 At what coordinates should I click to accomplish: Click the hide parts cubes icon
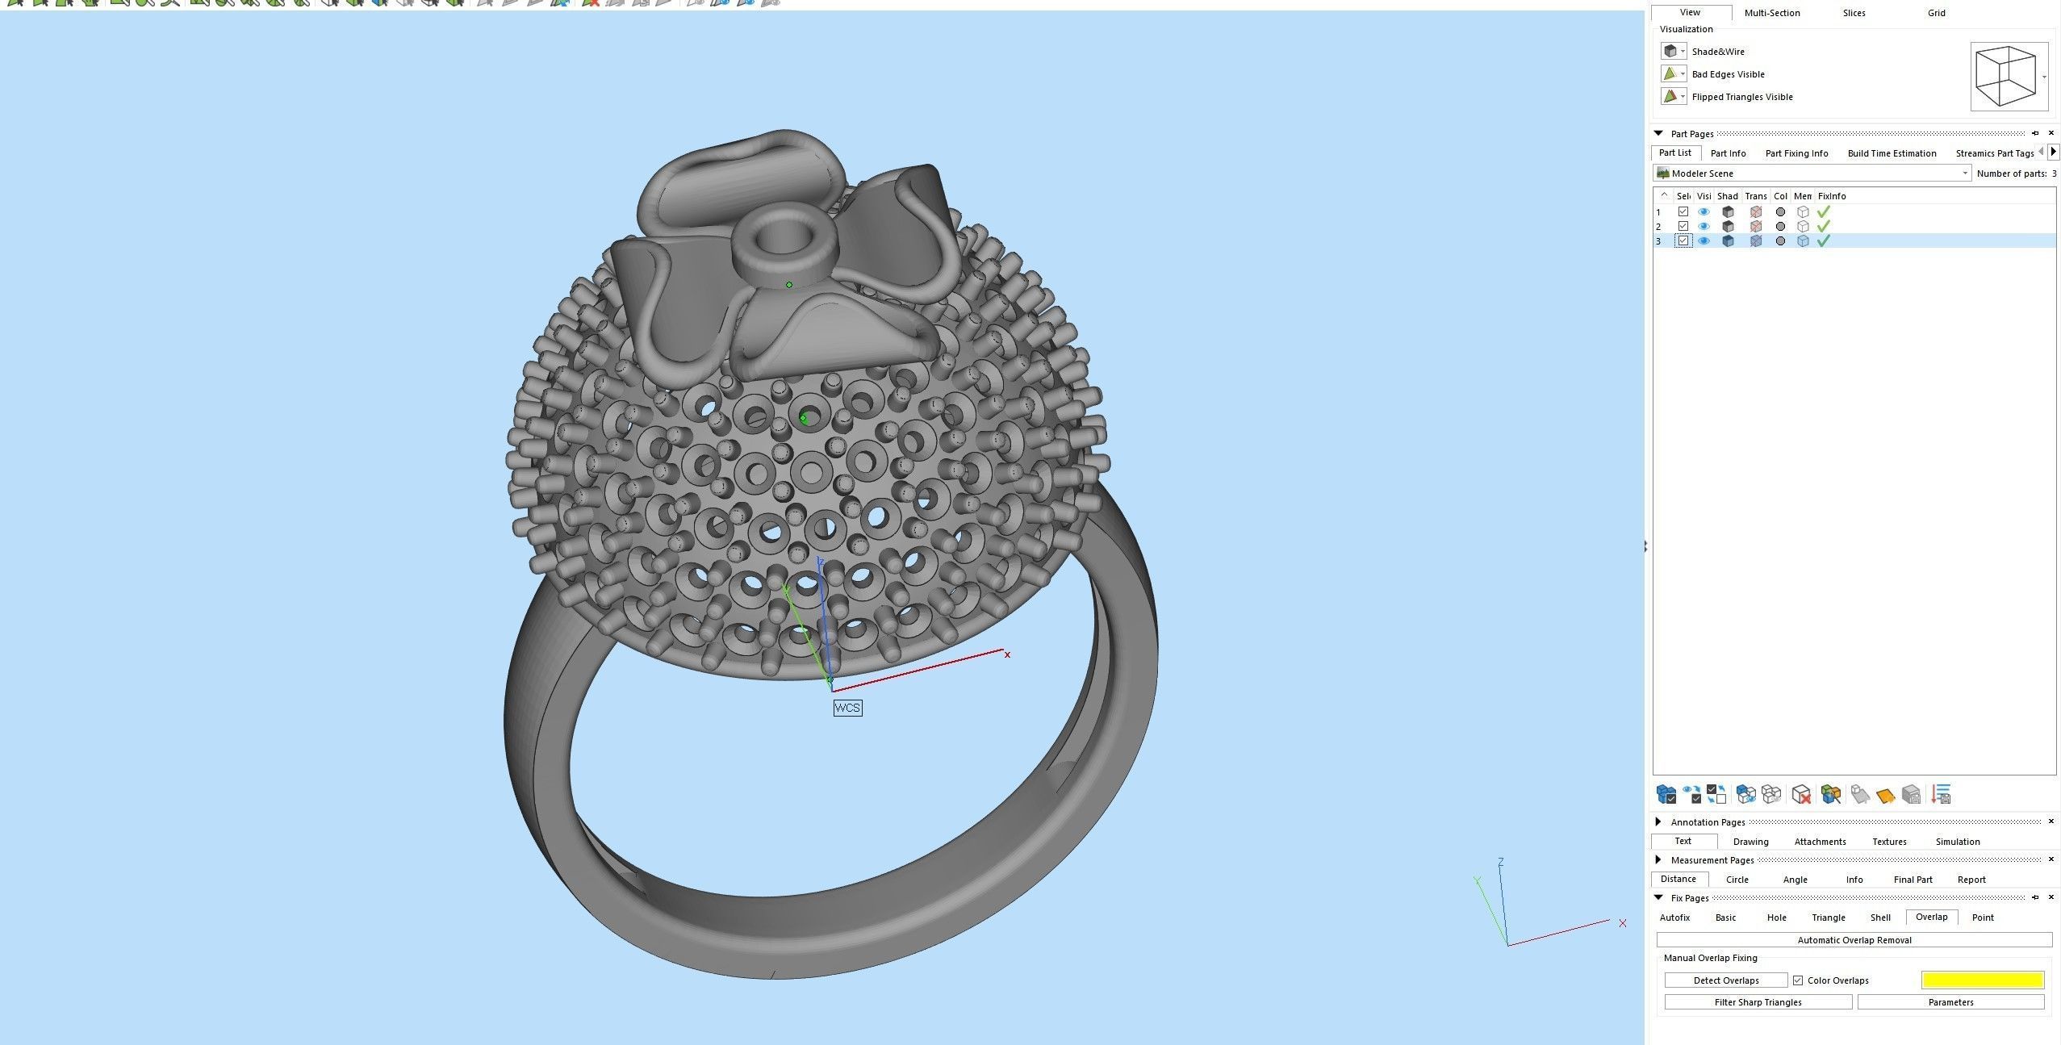coord(1771,795)
